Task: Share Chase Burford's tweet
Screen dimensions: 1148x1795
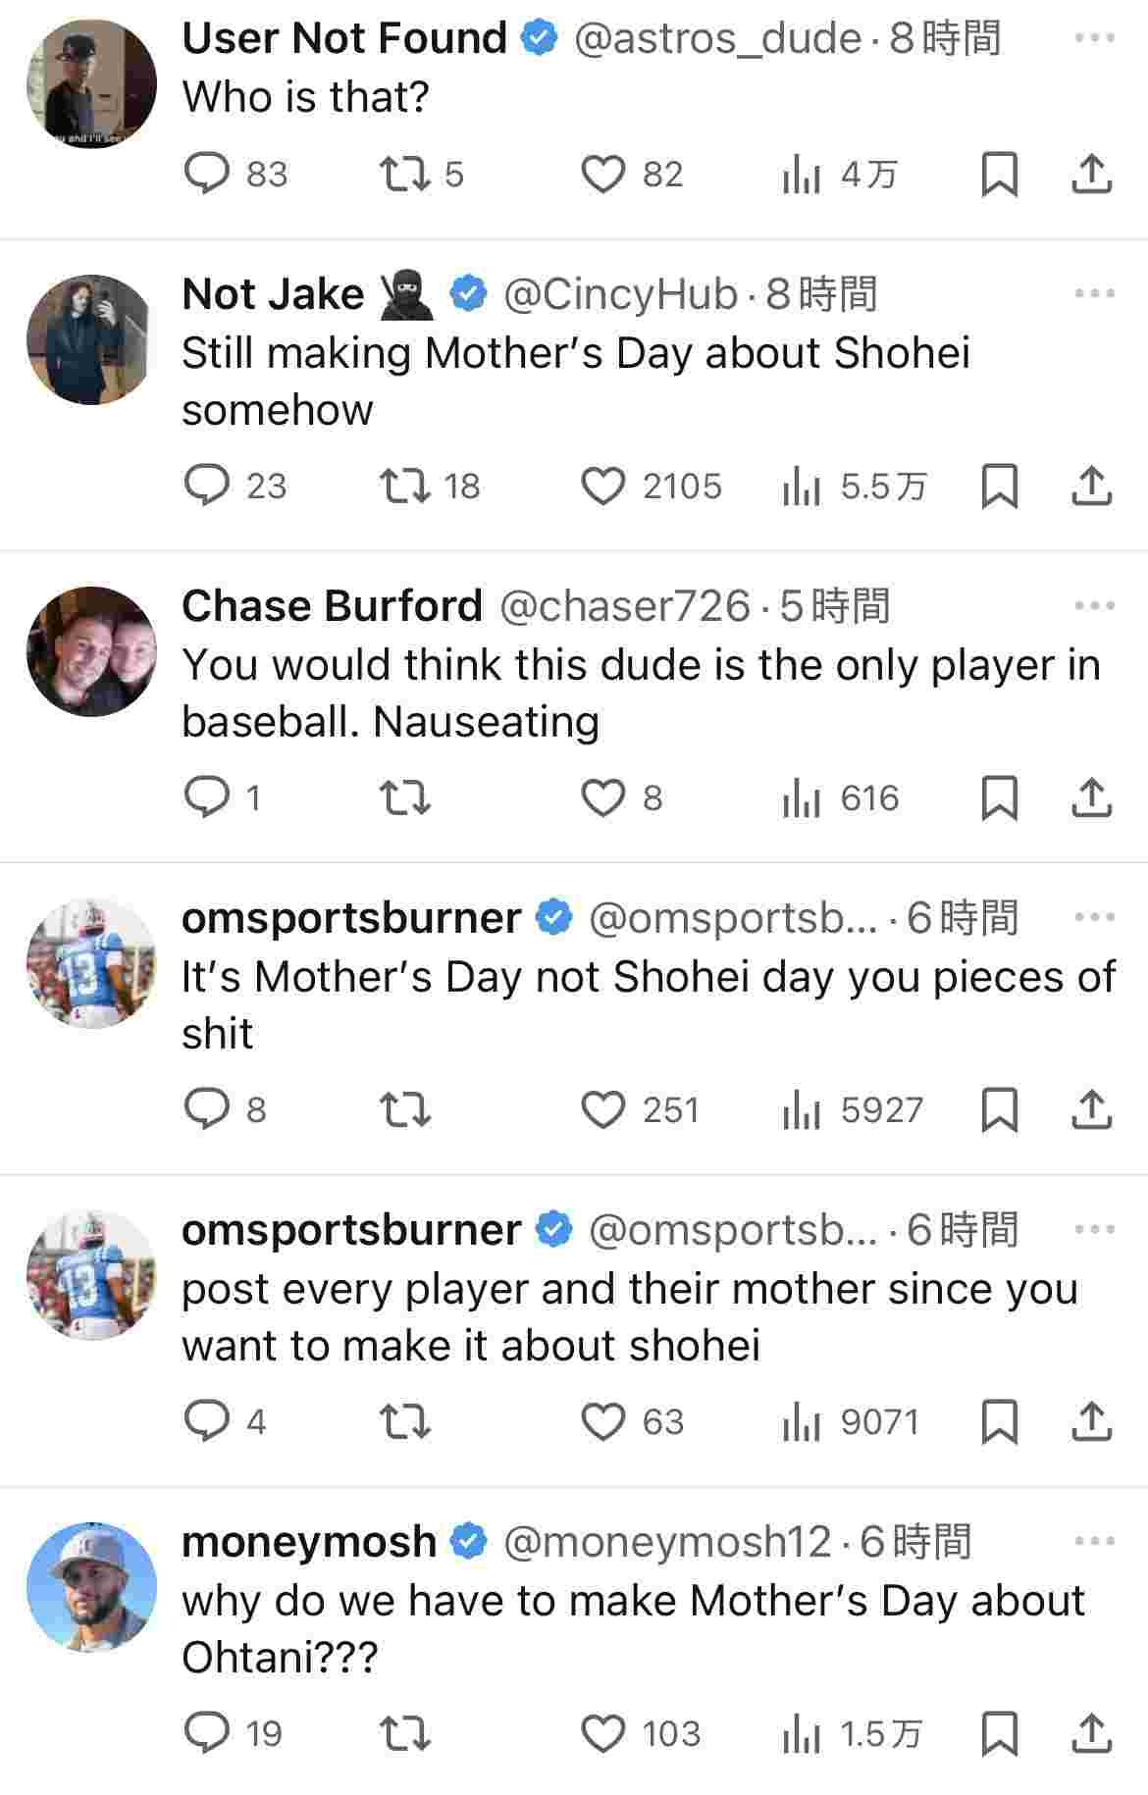Action: tap(1090, 798)
